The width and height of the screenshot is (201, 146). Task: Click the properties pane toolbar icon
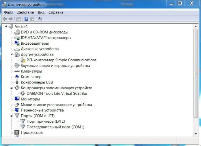click(x=32, y=19)
